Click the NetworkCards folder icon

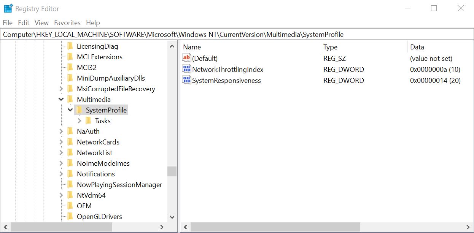(x=70, y=142)
